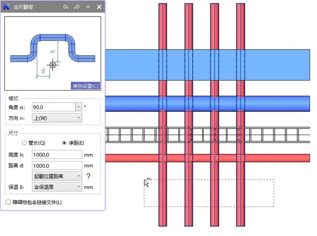
Task: Open the 起翻位置距离 dropdown
Action: coord(57,176)
